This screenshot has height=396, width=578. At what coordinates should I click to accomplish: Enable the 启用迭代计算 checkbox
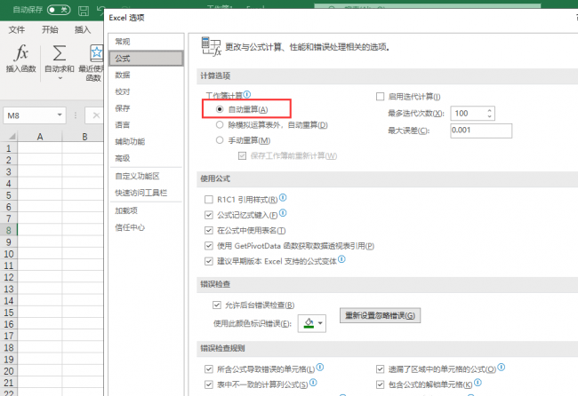(380, 97)
